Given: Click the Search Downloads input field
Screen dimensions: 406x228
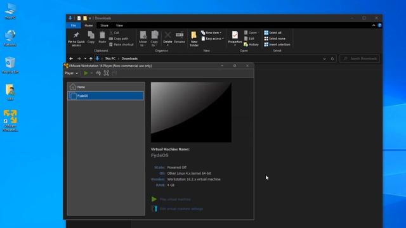Looking at the screenshot, I should tap(360, 59).
